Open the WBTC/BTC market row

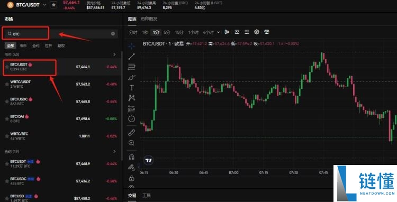tap(61, 136)
